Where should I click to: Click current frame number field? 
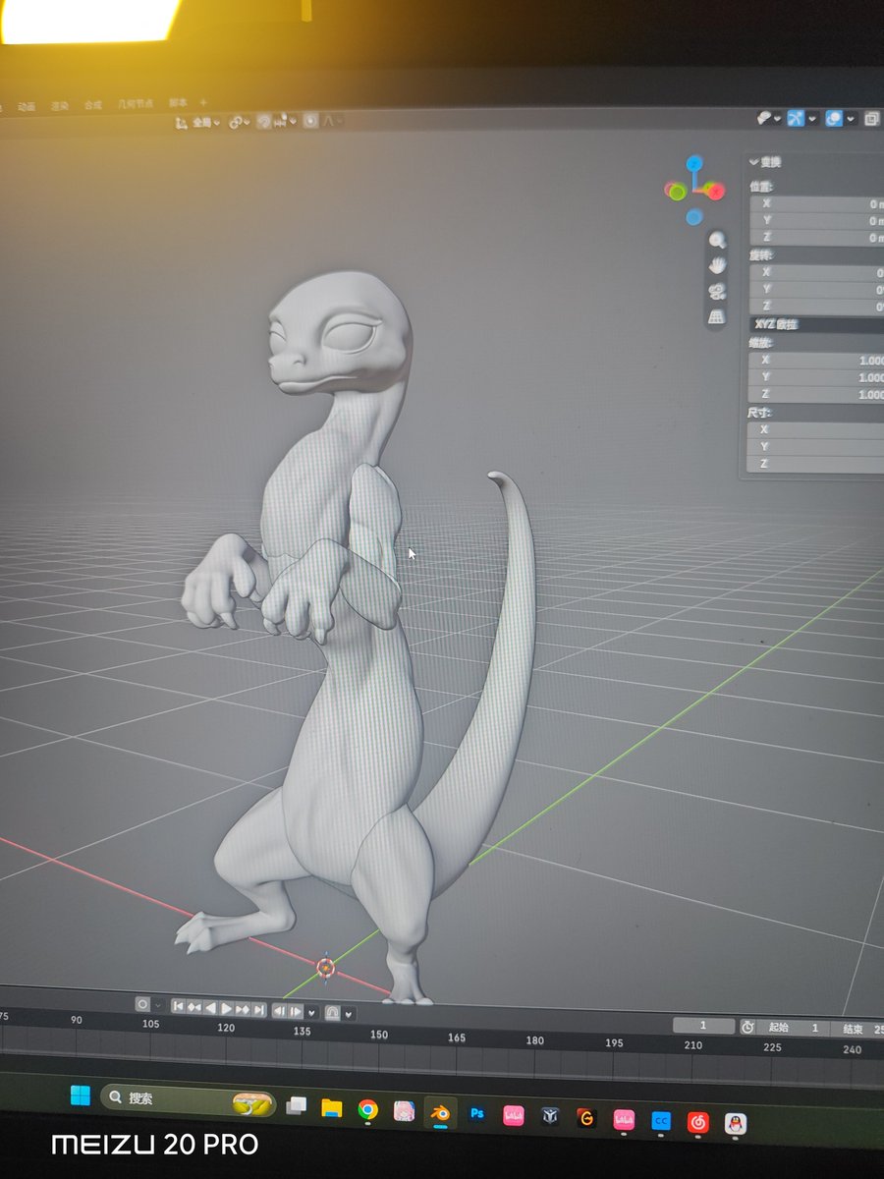click(703, 1025)
